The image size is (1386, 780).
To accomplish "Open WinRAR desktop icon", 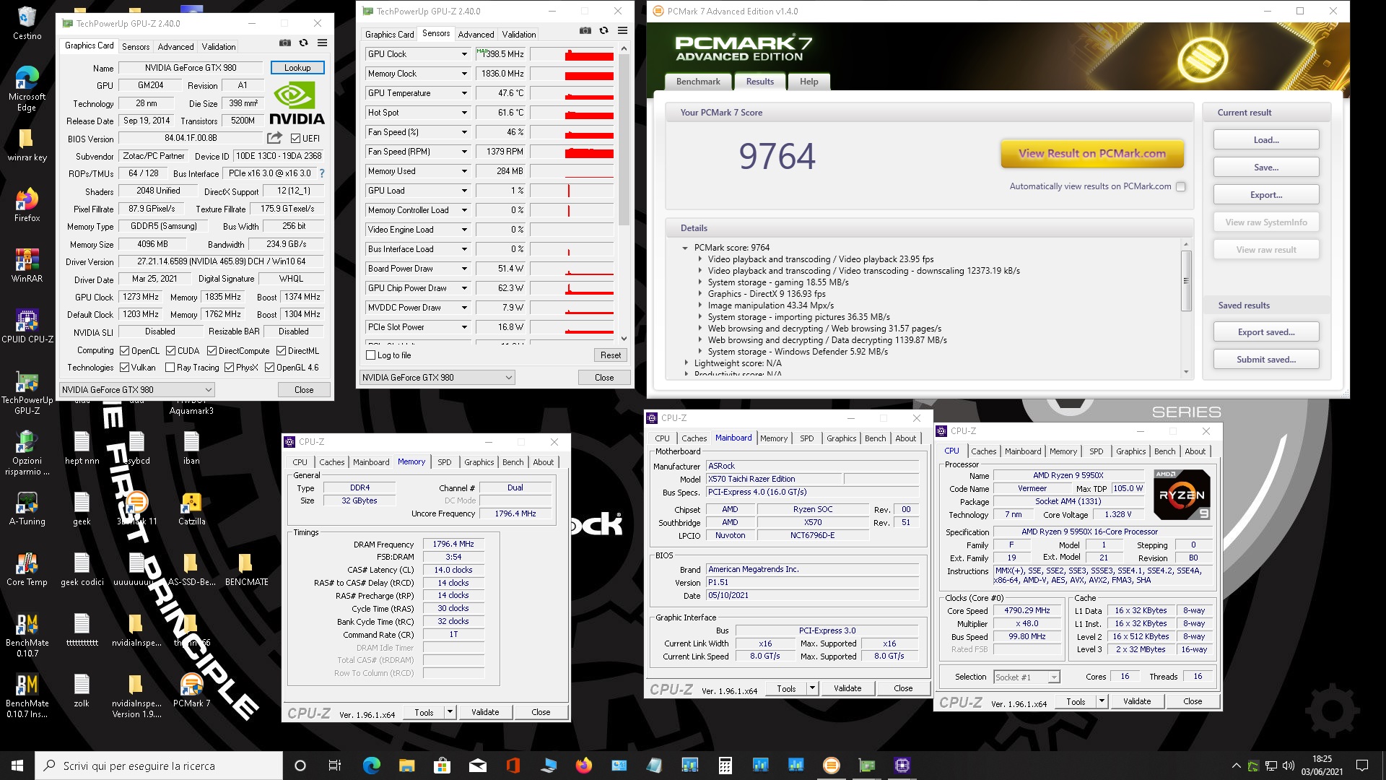I will point(27,265).
